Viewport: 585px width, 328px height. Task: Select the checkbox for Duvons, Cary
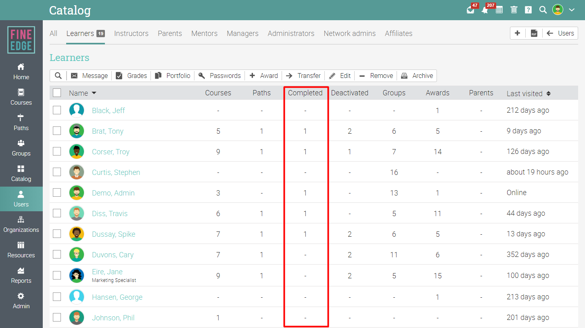coord(57,254)
